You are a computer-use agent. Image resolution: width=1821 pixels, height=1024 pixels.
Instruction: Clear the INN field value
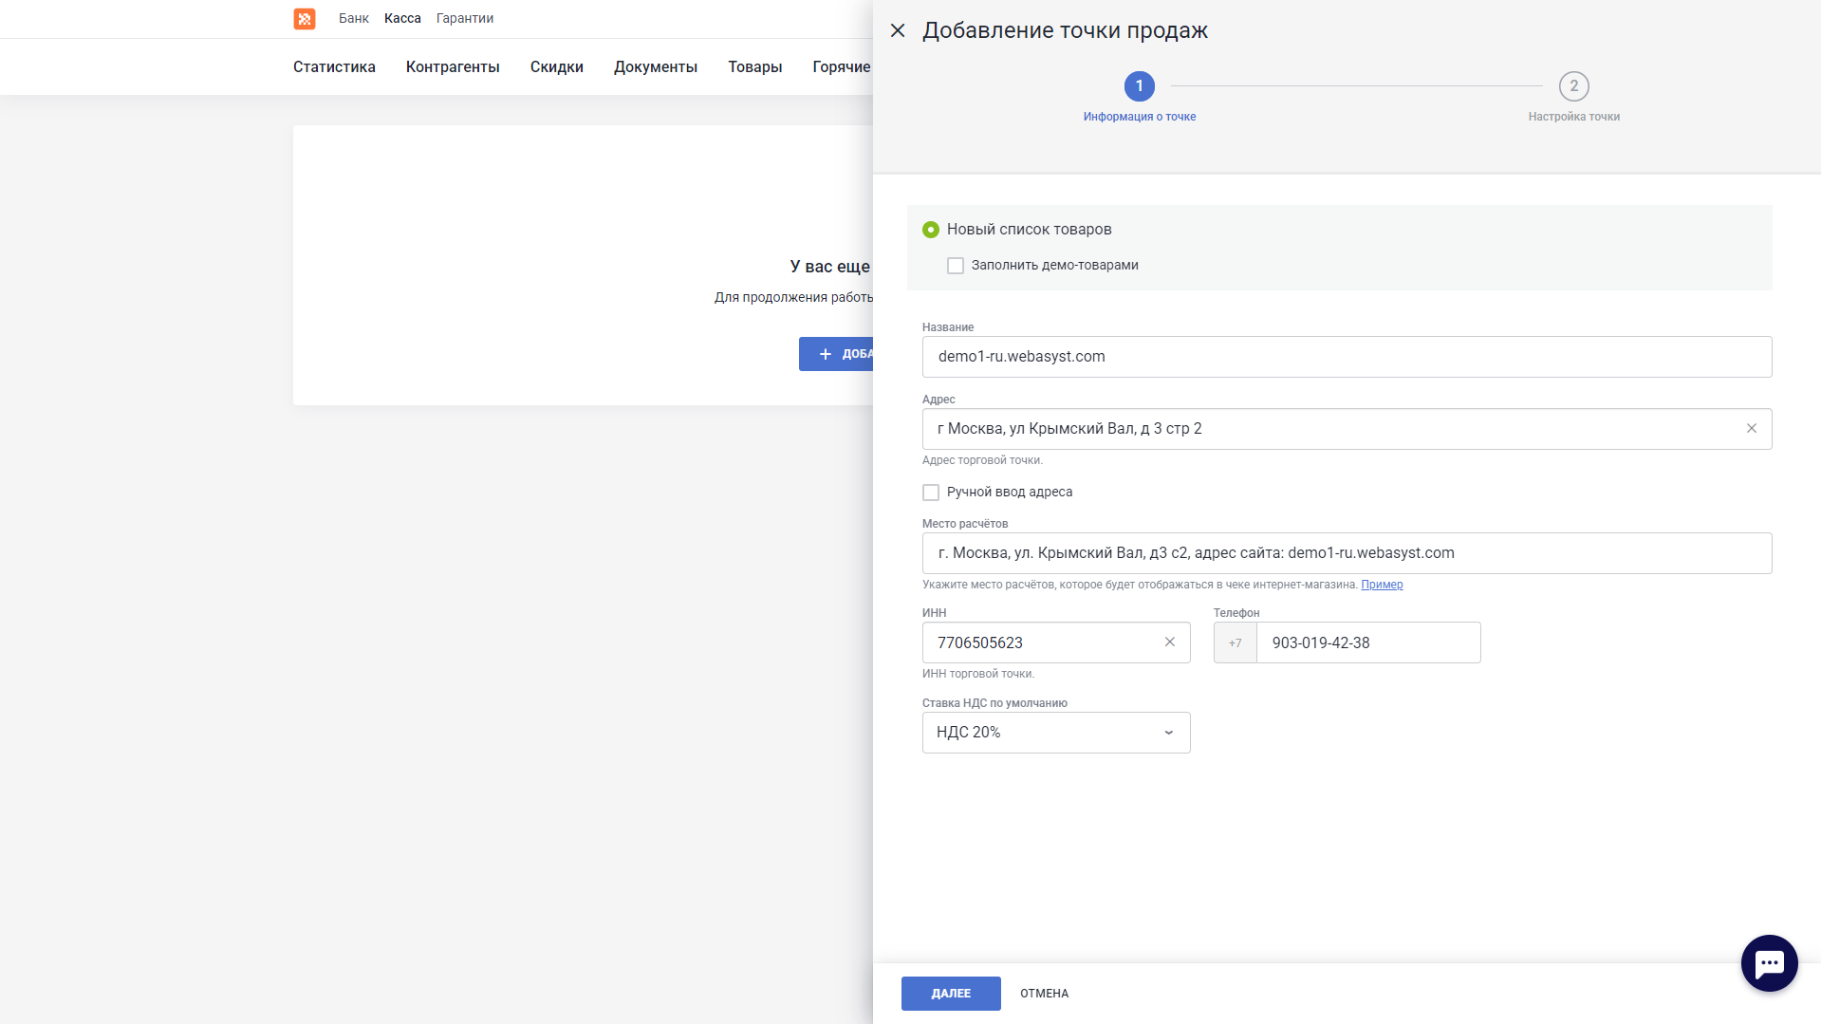tap(1170, 642)
